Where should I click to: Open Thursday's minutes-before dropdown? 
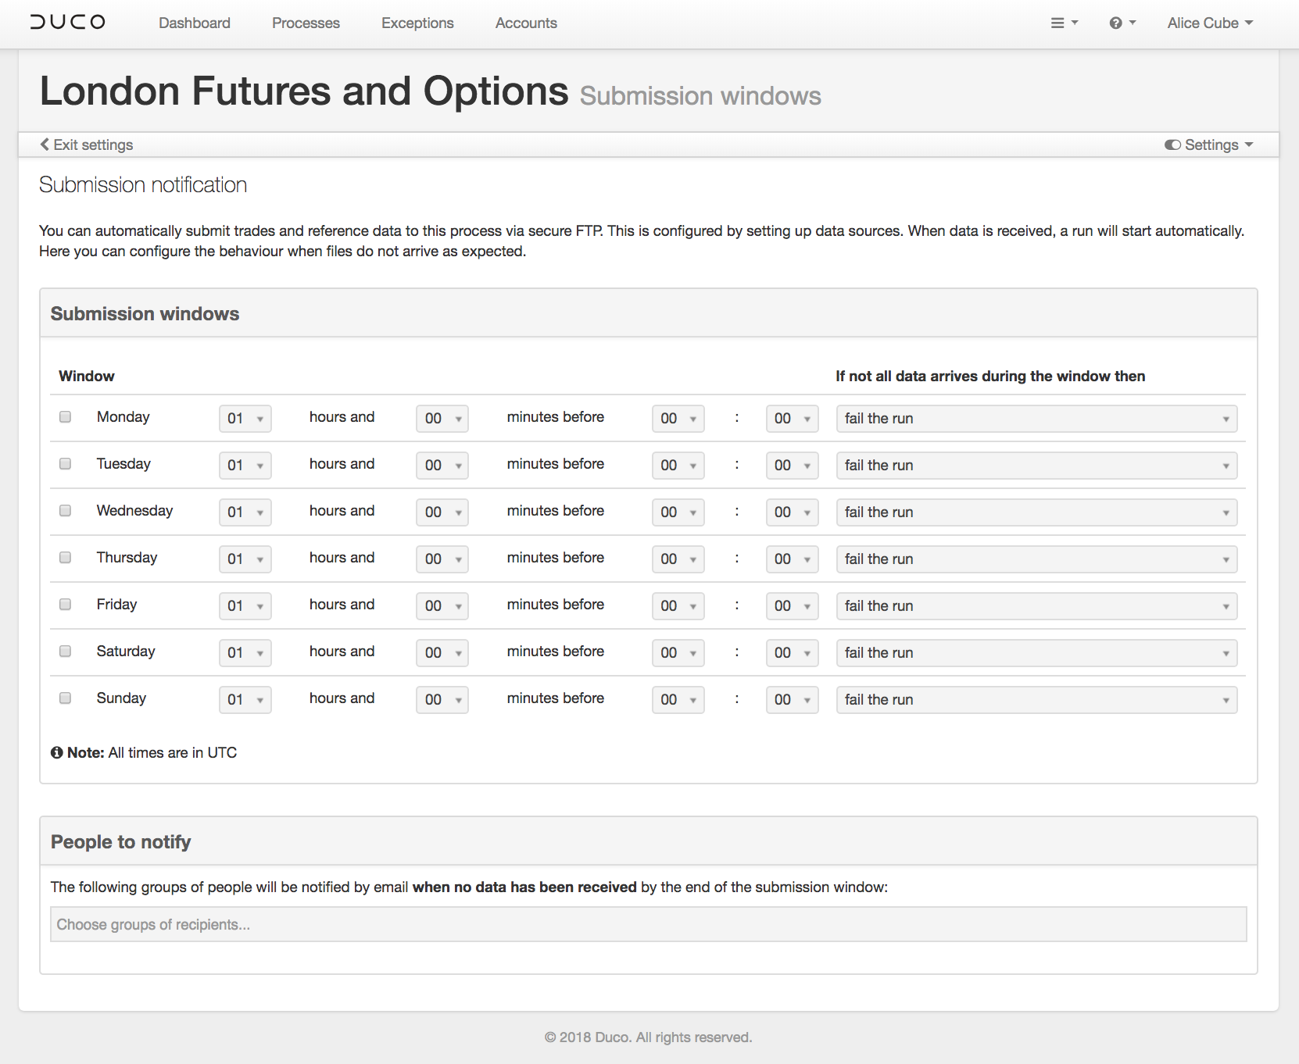point(442,559)
